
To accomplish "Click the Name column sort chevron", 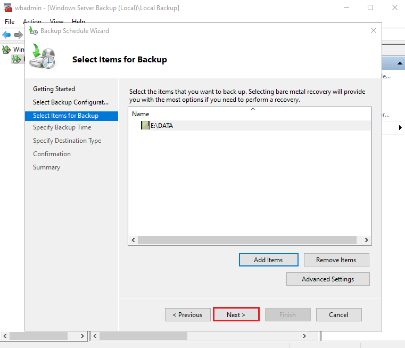I will [x=253, y=109].
